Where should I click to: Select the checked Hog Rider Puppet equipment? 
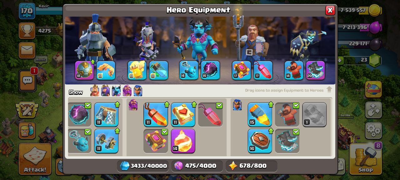pyautogui.click(x=287, y=114)
